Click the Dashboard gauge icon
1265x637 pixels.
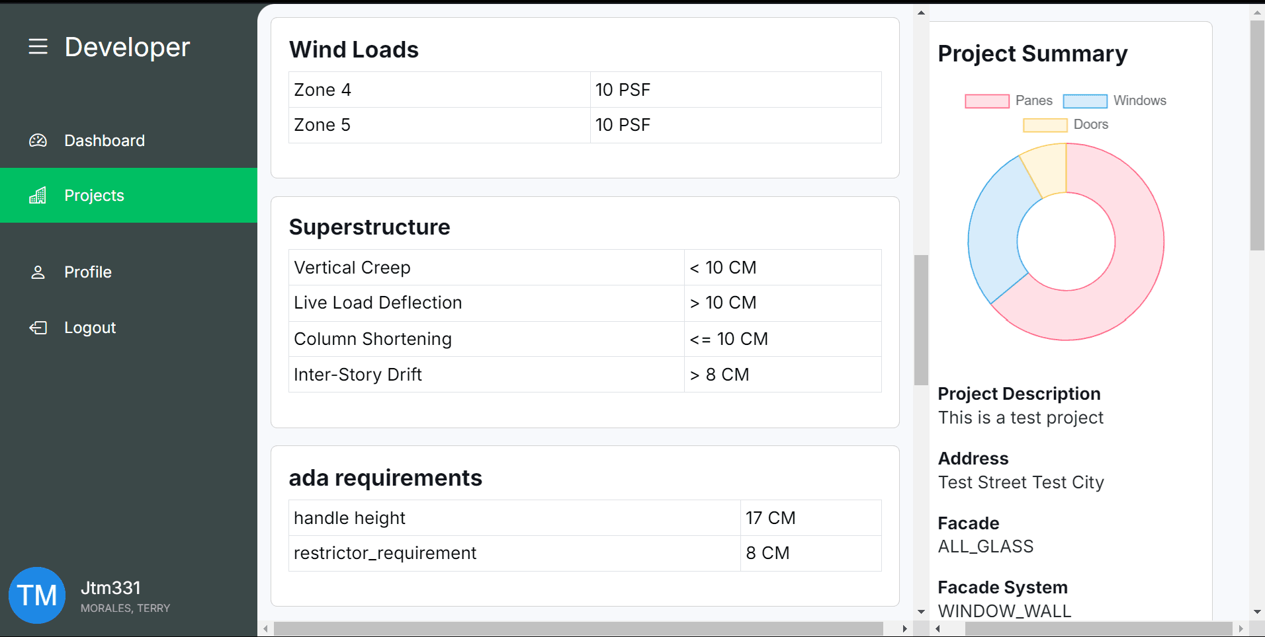[38, 140]
